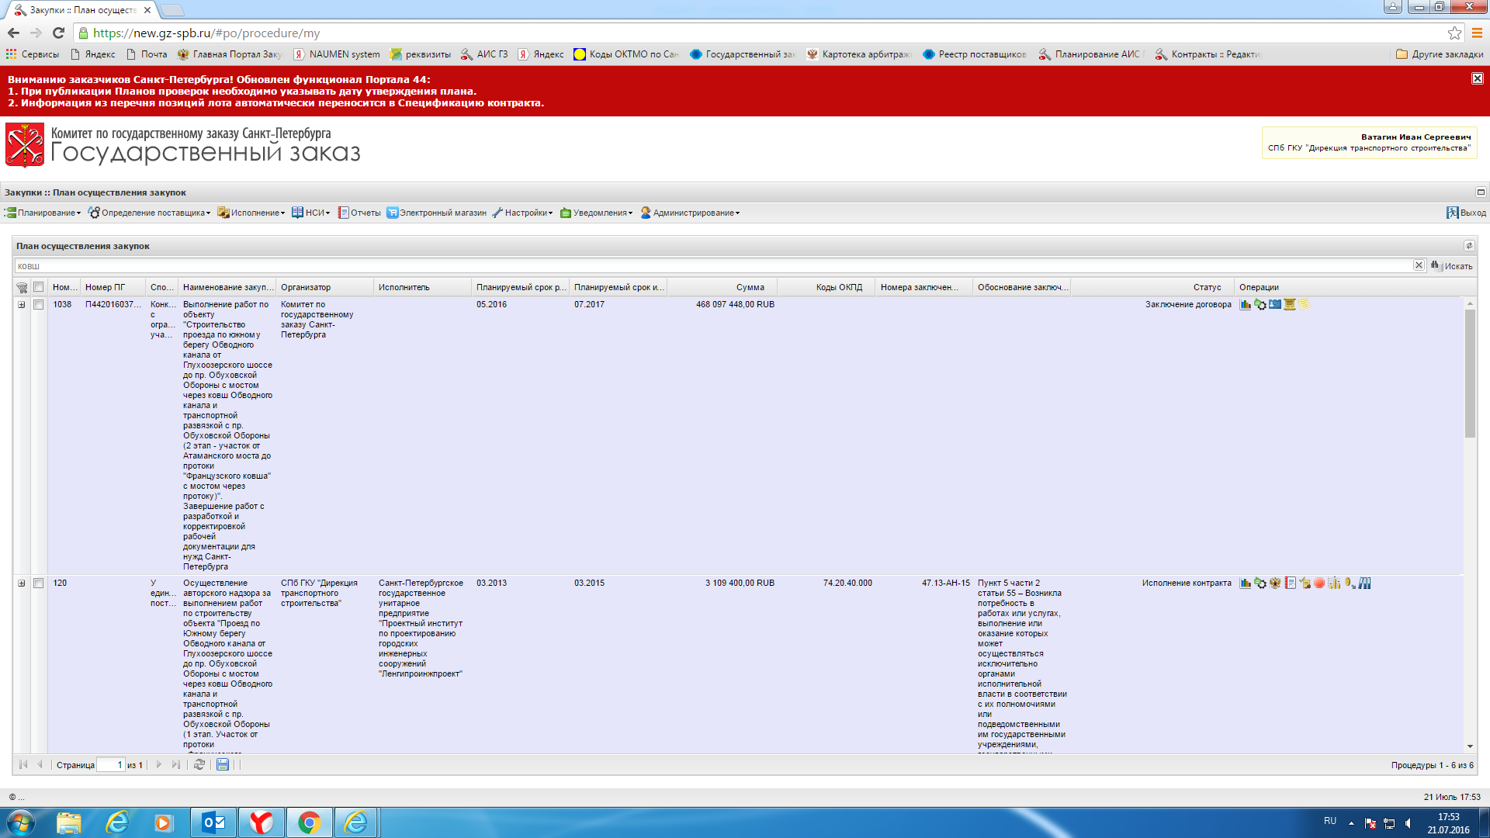Click the red circle icon in row 120
This screenshot has width=1490, height=838.
click(x=1319, y=583)
